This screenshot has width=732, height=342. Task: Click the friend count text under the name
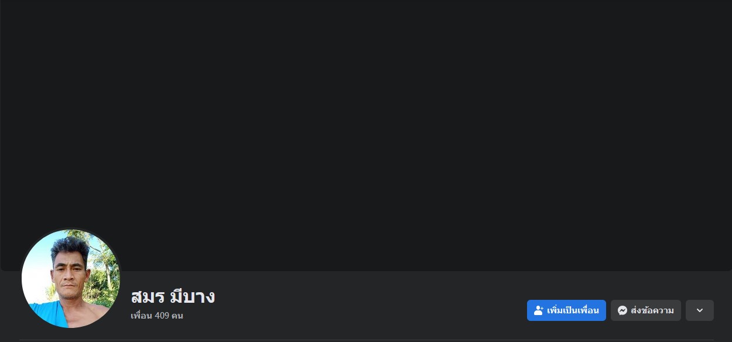(x=157, y=316)
